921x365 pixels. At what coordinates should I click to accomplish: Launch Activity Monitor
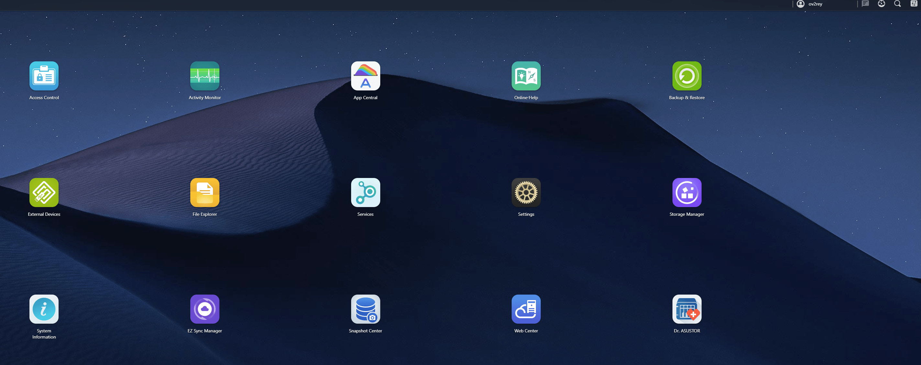205,76
